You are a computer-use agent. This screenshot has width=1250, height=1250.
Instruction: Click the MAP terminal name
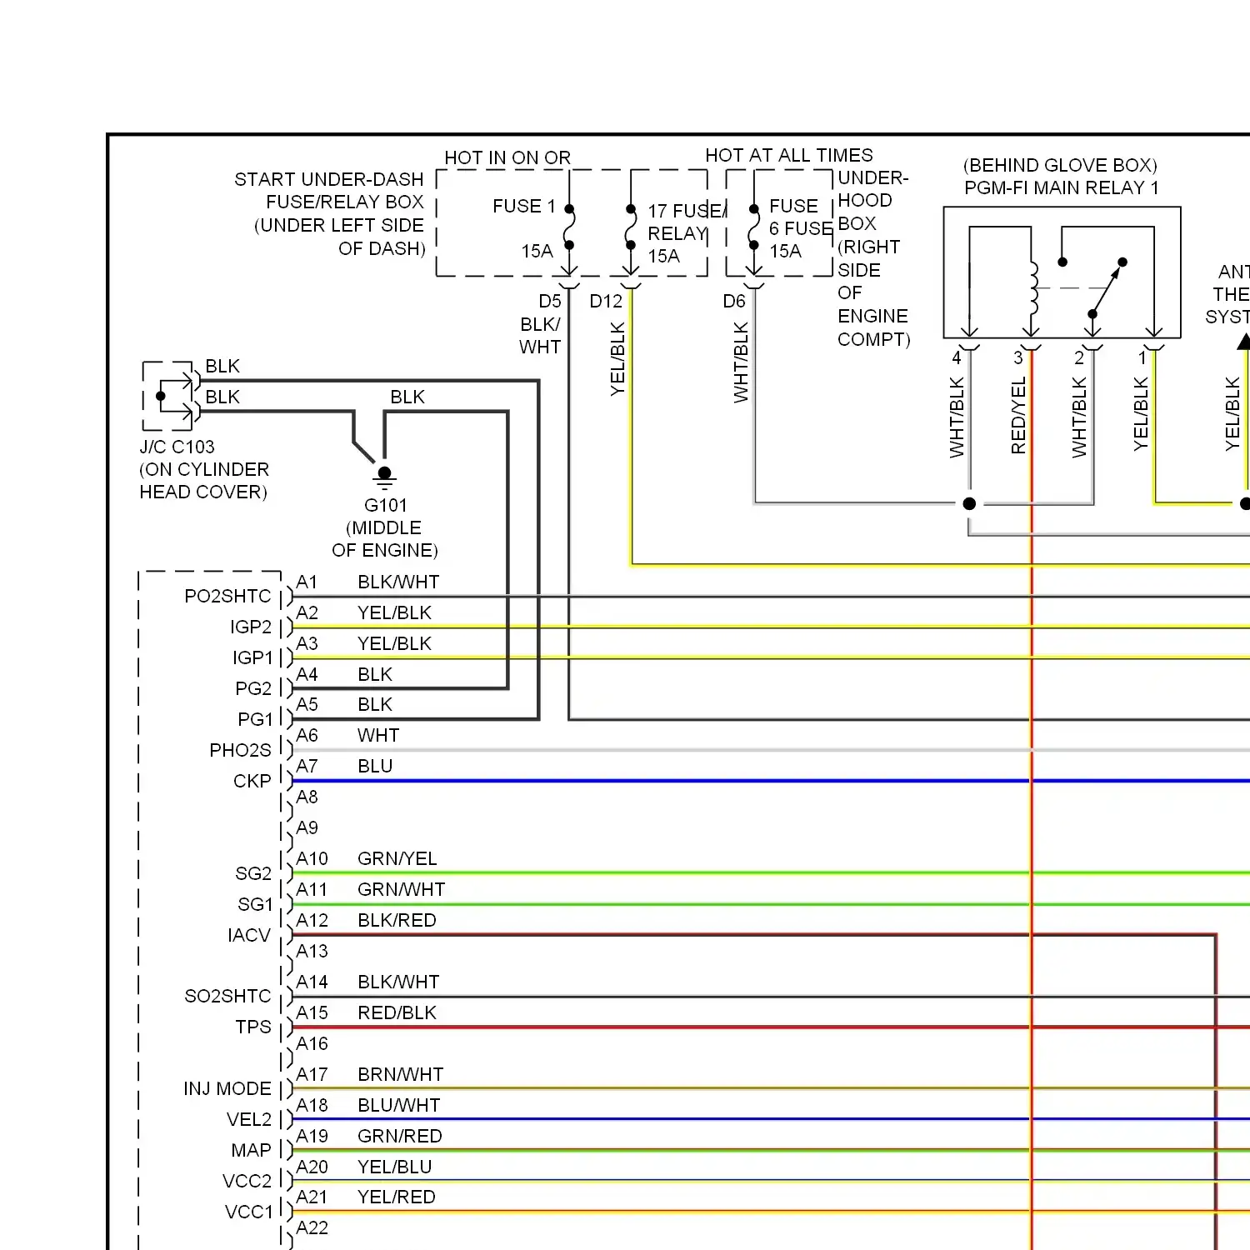(x=251, y=1150)
